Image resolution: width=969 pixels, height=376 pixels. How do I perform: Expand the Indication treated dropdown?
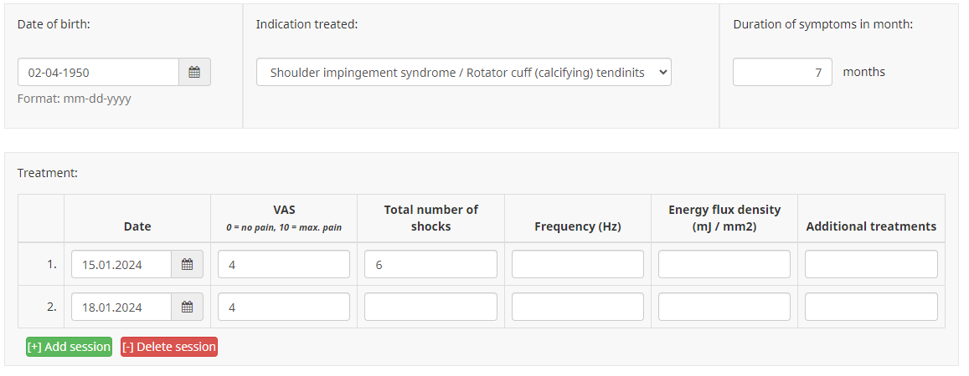coord(463,73)
